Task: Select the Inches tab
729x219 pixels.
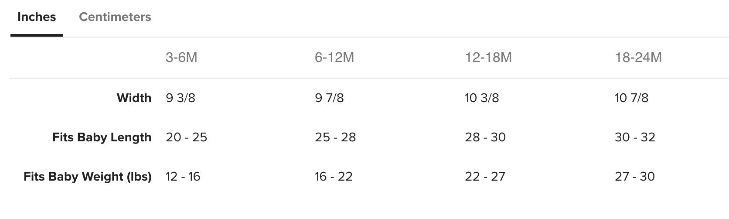Action: pyautogui.click(x=37, y=17)
